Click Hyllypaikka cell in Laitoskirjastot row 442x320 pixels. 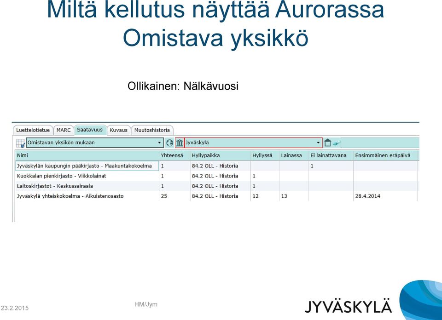coord(221,186)
